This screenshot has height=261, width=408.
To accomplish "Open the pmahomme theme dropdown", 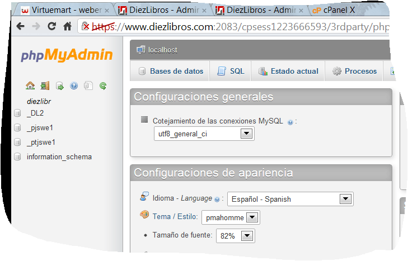I will click(x=231, y=217).
